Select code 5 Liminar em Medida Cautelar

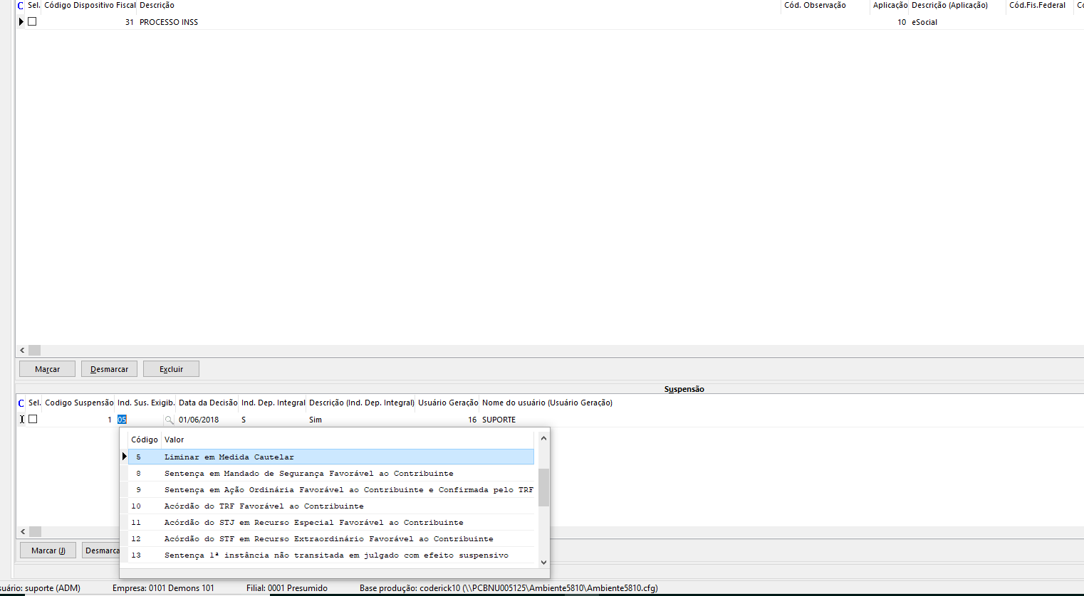tap(229, 457)
